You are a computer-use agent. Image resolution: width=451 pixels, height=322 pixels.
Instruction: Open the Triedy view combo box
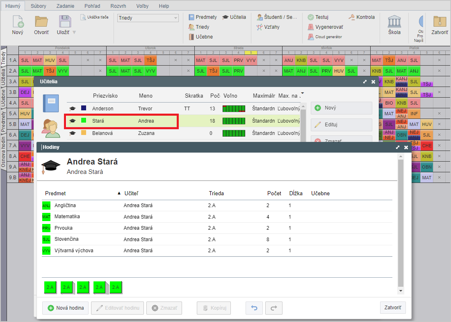[148, 18]
